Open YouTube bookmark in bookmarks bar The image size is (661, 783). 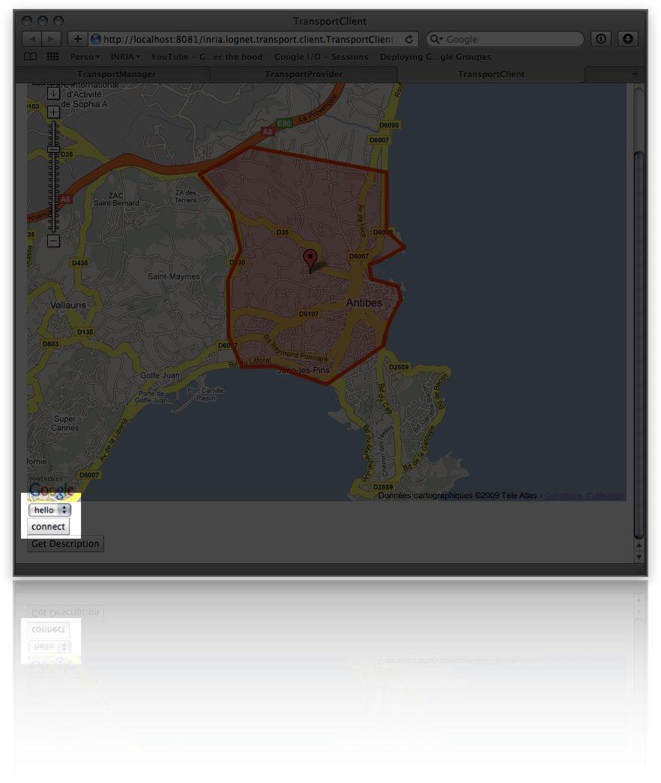206,57
